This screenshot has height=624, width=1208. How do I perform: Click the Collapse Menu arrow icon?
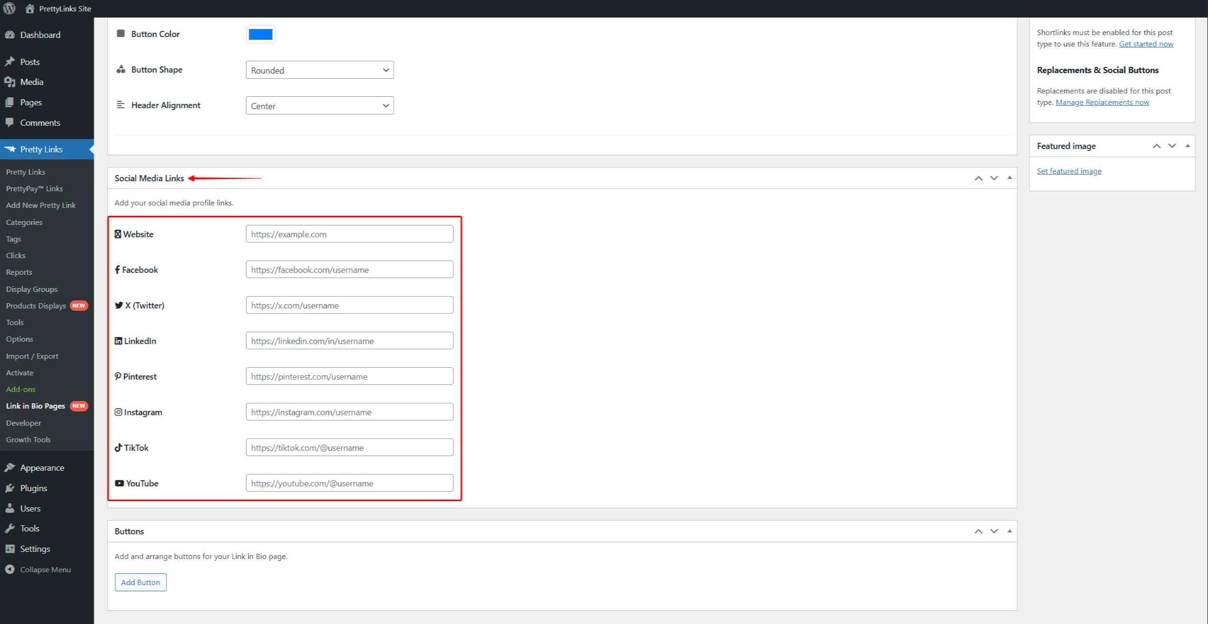click(9, 569)
